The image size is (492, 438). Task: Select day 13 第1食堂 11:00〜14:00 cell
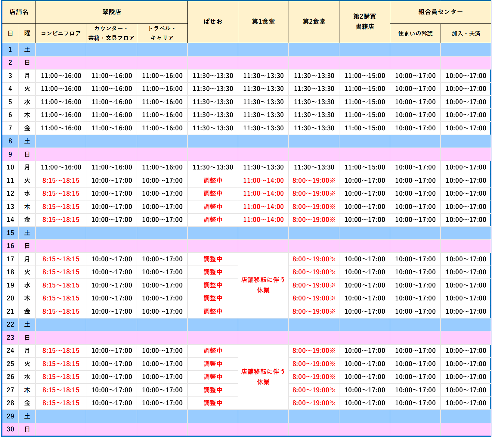pos(263,207)
